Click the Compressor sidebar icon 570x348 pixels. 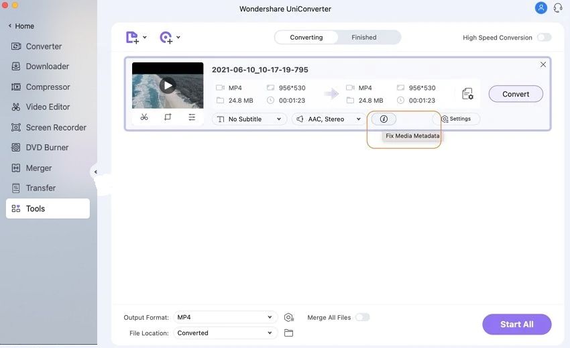click(16, 86)
